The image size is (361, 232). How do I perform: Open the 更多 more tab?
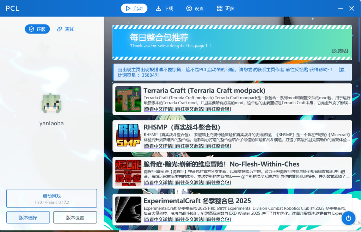[226, 8]
